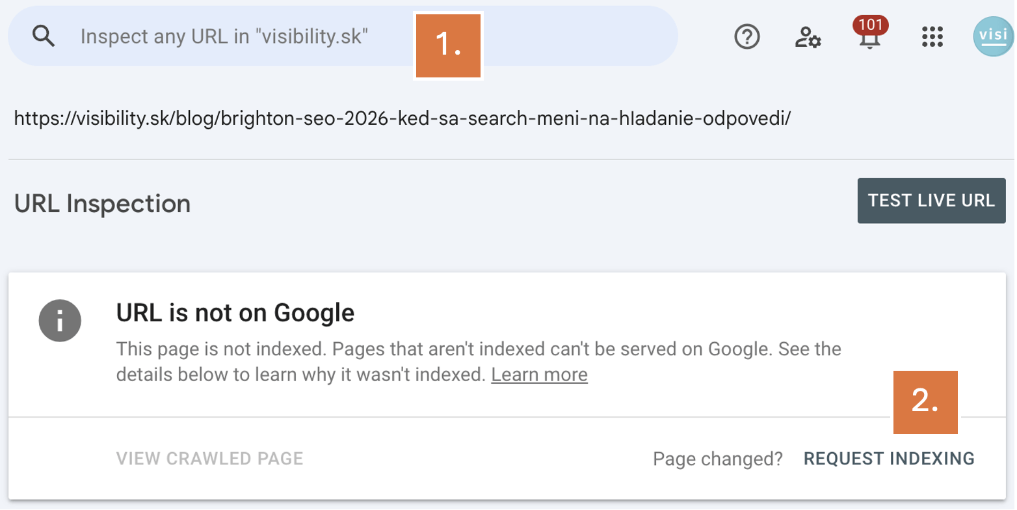Click the gray info status icon

tap(60, 320)
